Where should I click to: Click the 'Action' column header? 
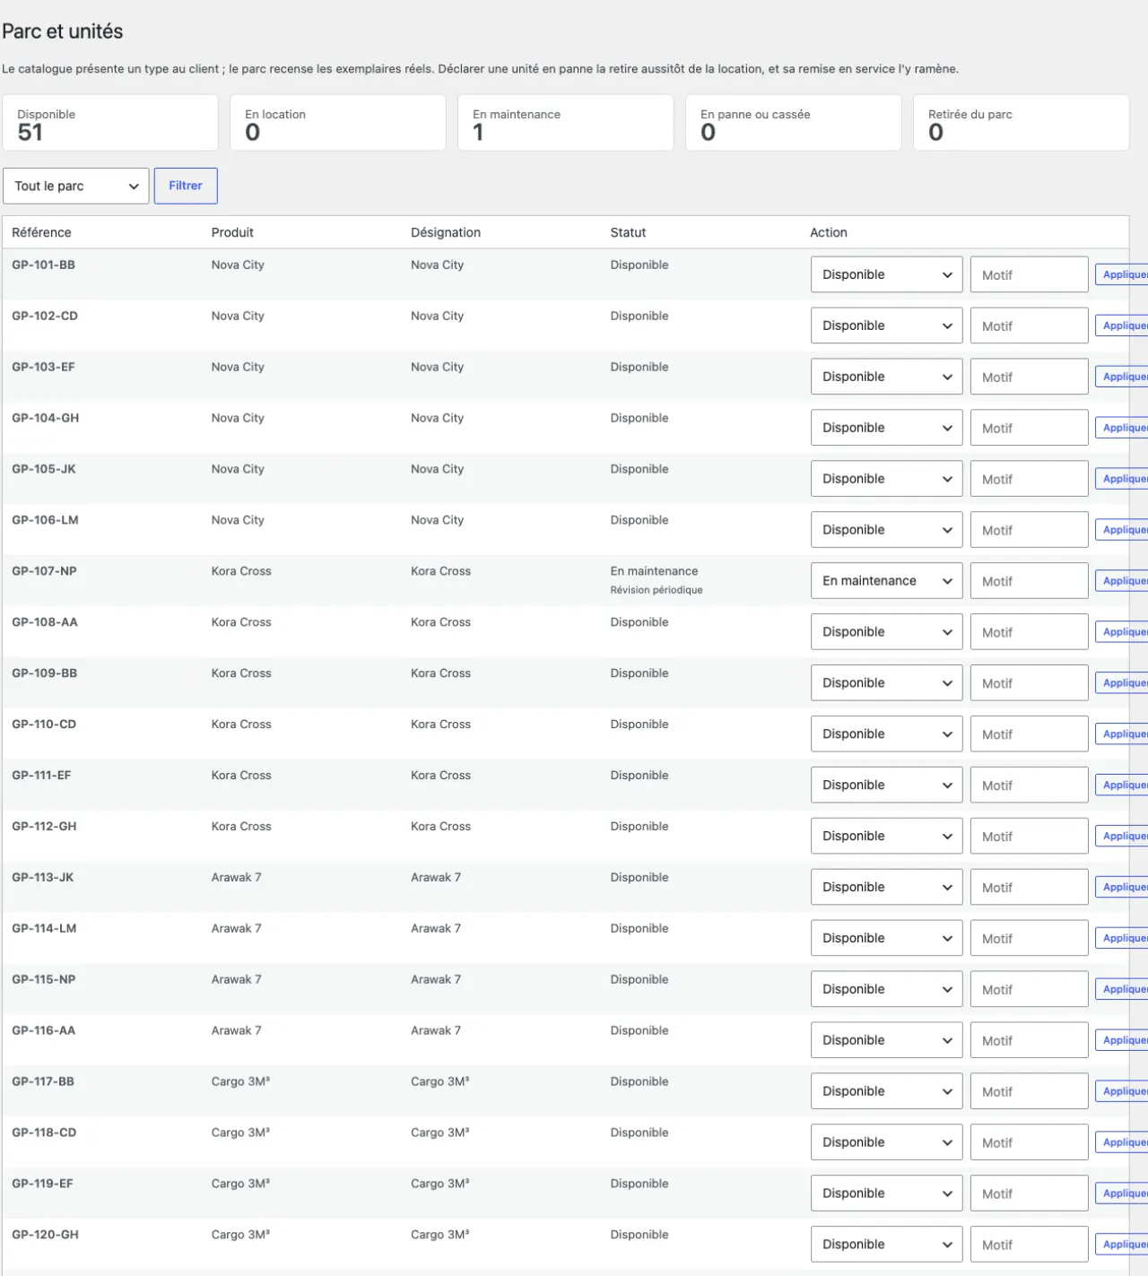829,232
